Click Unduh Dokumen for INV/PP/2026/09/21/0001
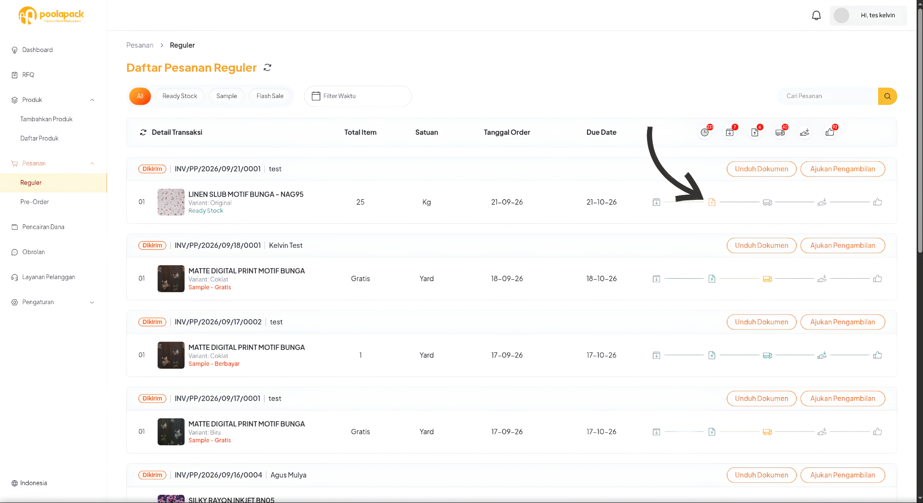Screen dimensions: 923x503 coord(761,169)
